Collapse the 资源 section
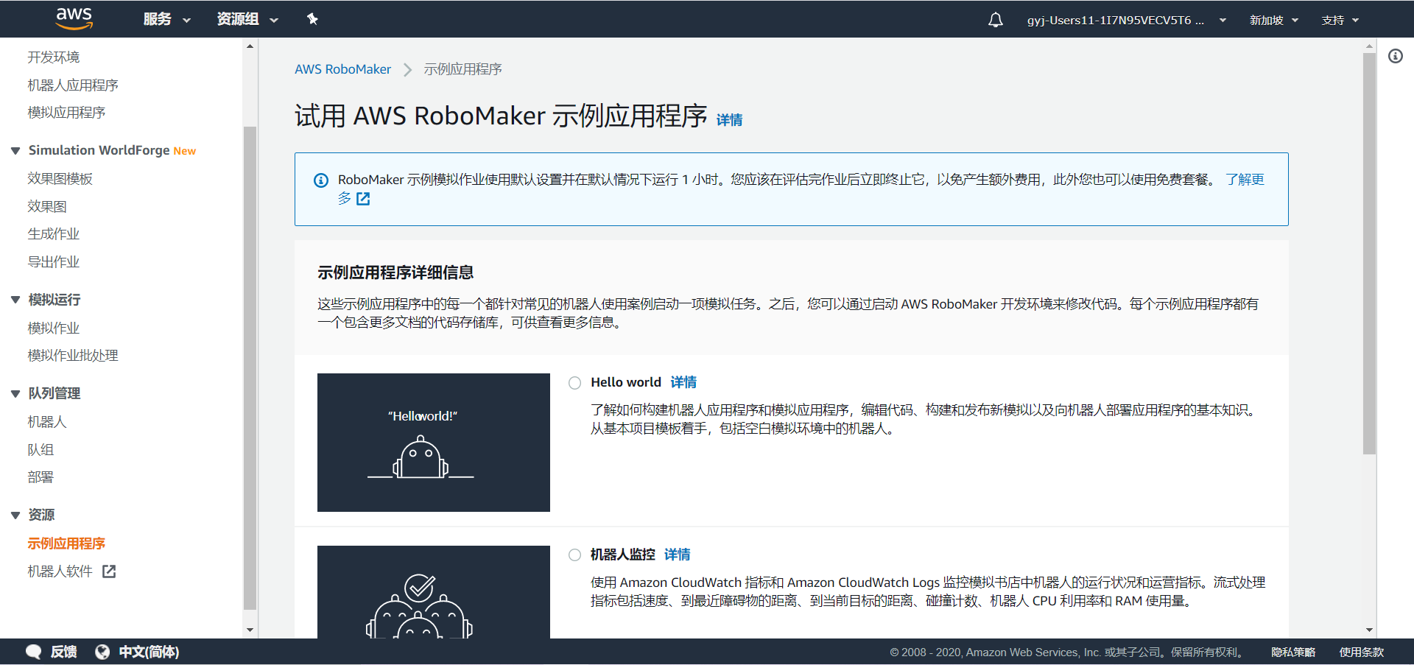Screen dimensions: 1414x665 15,516
